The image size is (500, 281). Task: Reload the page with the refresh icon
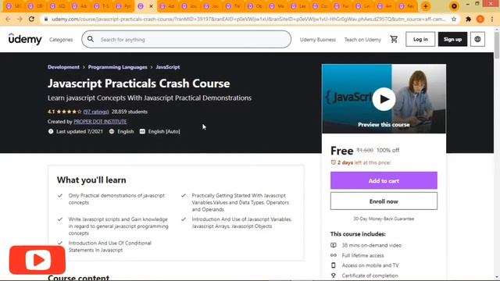coord(31,19)
